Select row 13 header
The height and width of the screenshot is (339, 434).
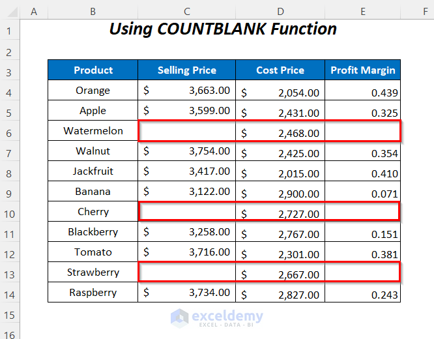coord(9,273)
